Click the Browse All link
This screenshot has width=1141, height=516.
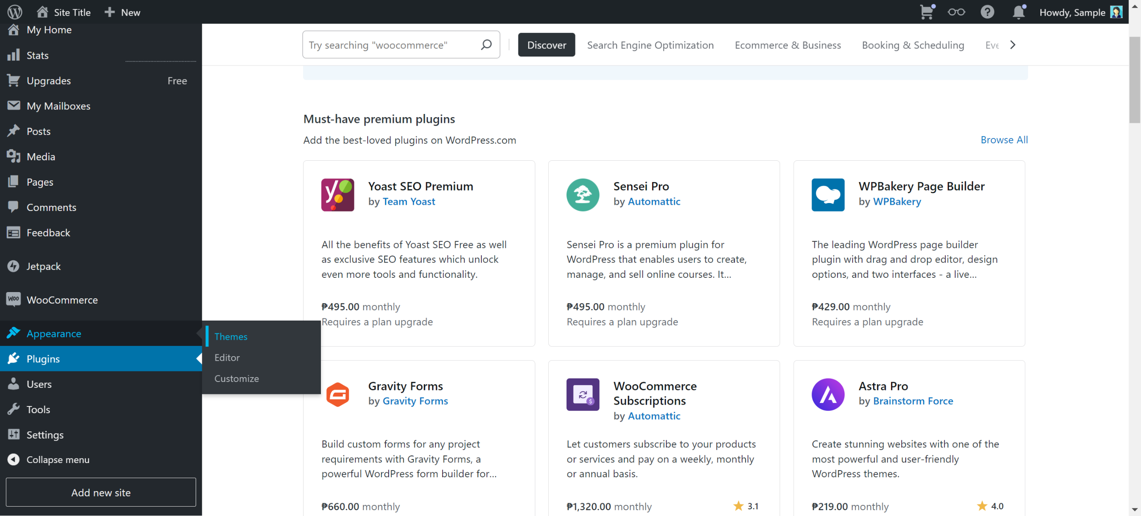(x=1004, y=140)
